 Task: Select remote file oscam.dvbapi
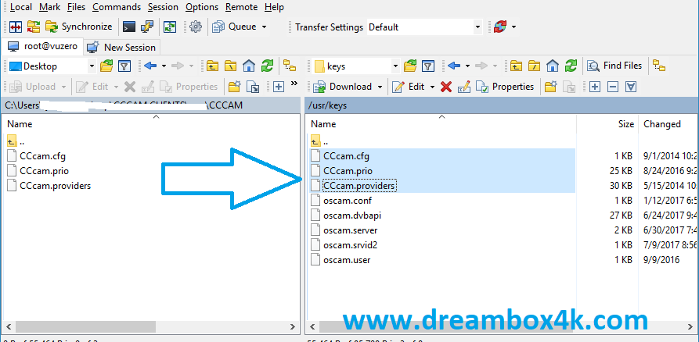pyautogui.click(x=347, y=216)
